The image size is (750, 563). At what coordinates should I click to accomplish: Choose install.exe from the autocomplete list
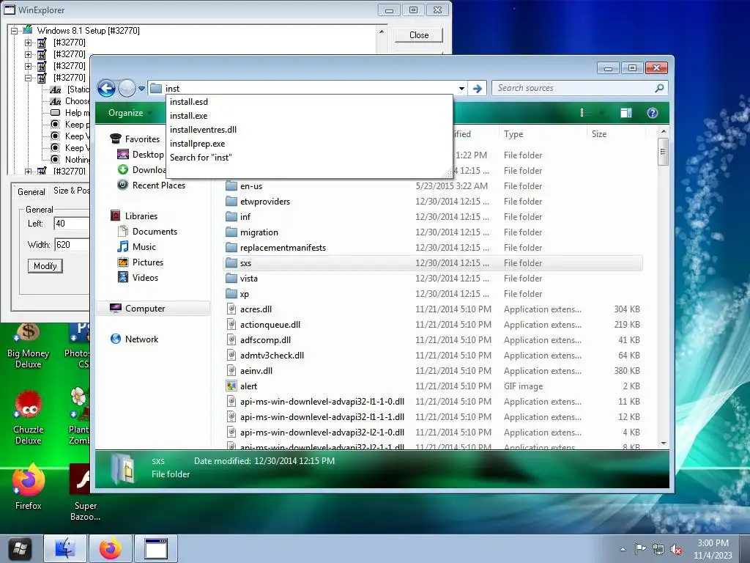pyautogui.click(x=188, y=115)
